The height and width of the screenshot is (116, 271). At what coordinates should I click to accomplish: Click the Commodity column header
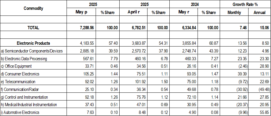(x=33, y=8)
